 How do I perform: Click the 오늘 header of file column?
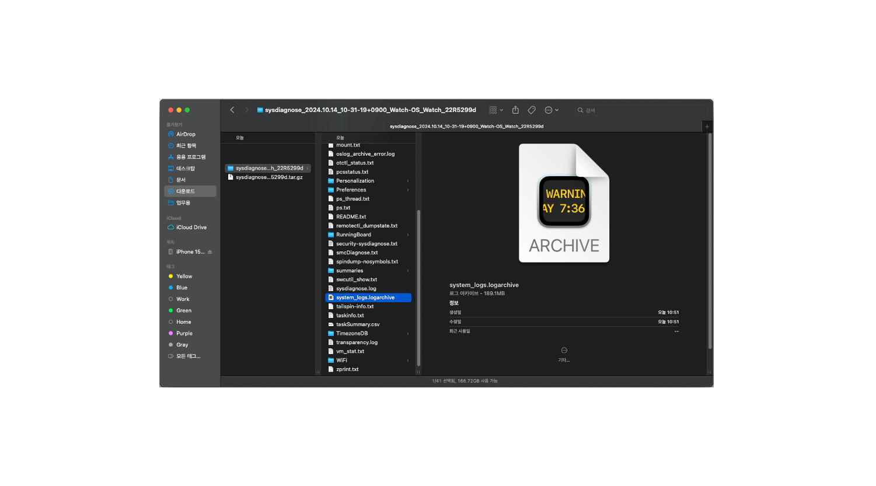340,138
